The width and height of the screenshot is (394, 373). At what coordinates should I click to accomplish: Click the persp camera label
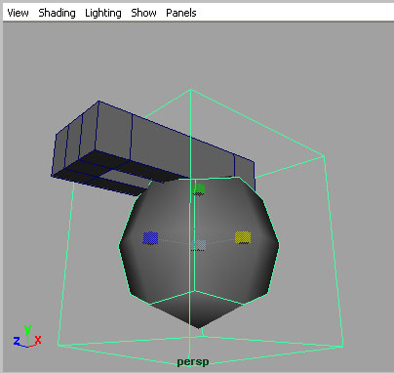(x=193, y=362)
